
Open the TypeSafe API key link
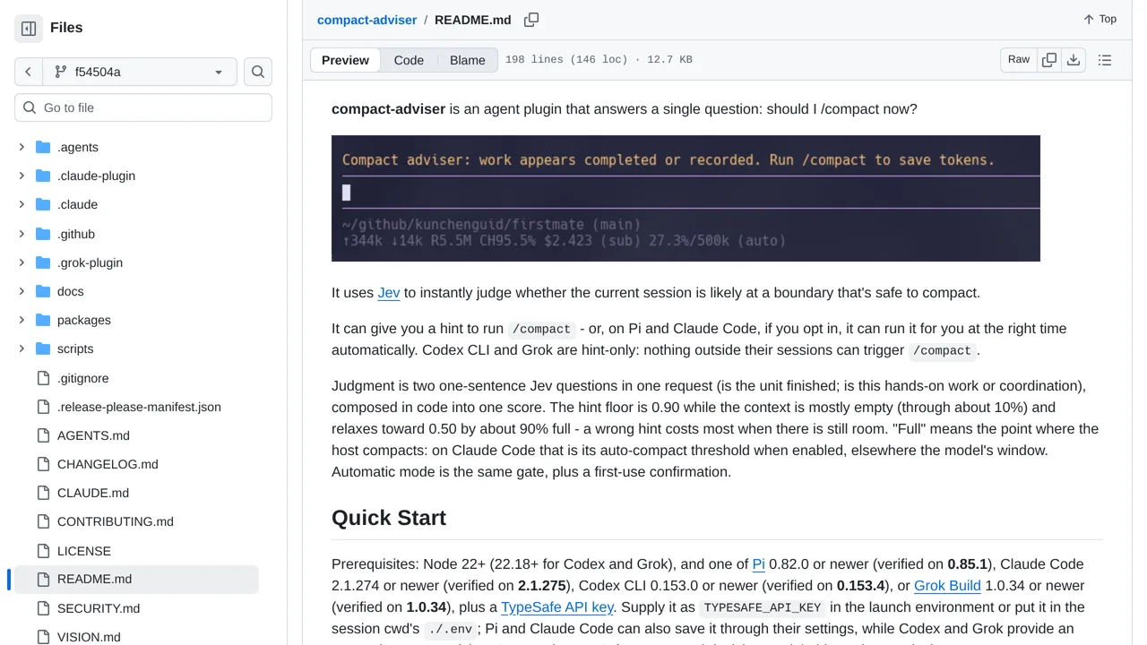[x=557, y=607]
